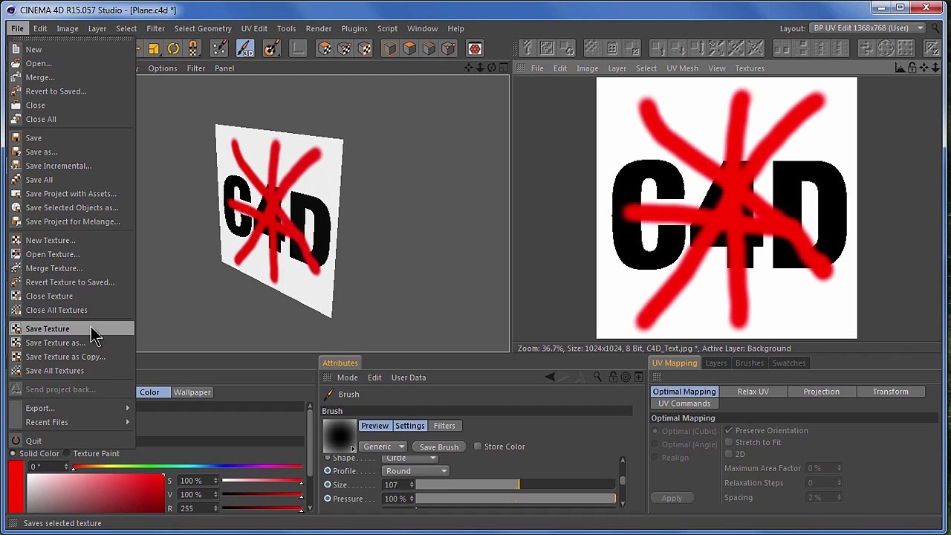This screenshot has height=535, width=951.
Task: Open the UV Mesh menu
Action: tap(682, 68)
